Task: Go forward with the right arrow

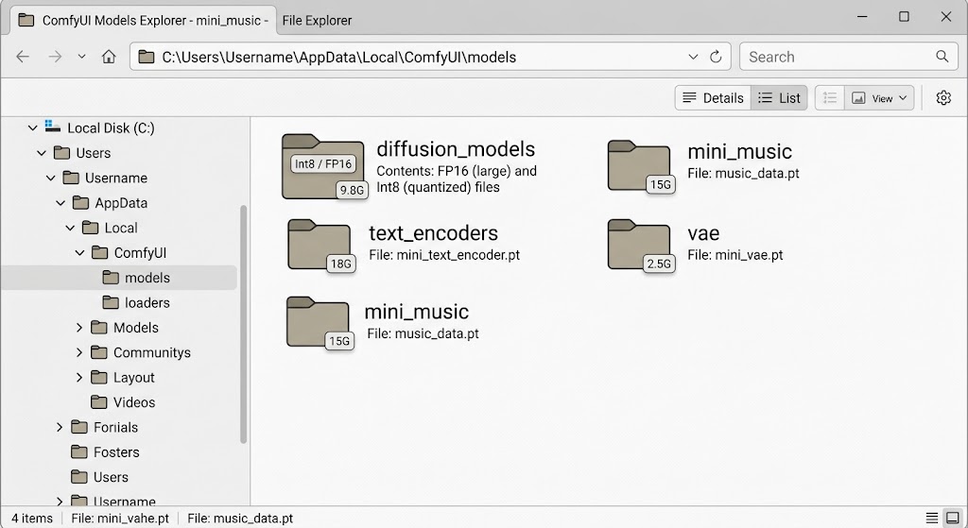Action: pos(55,57)
